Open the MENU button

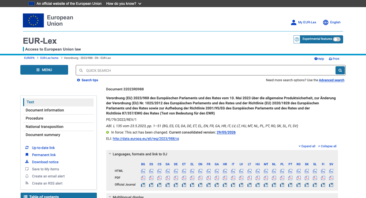pos(44,70)
